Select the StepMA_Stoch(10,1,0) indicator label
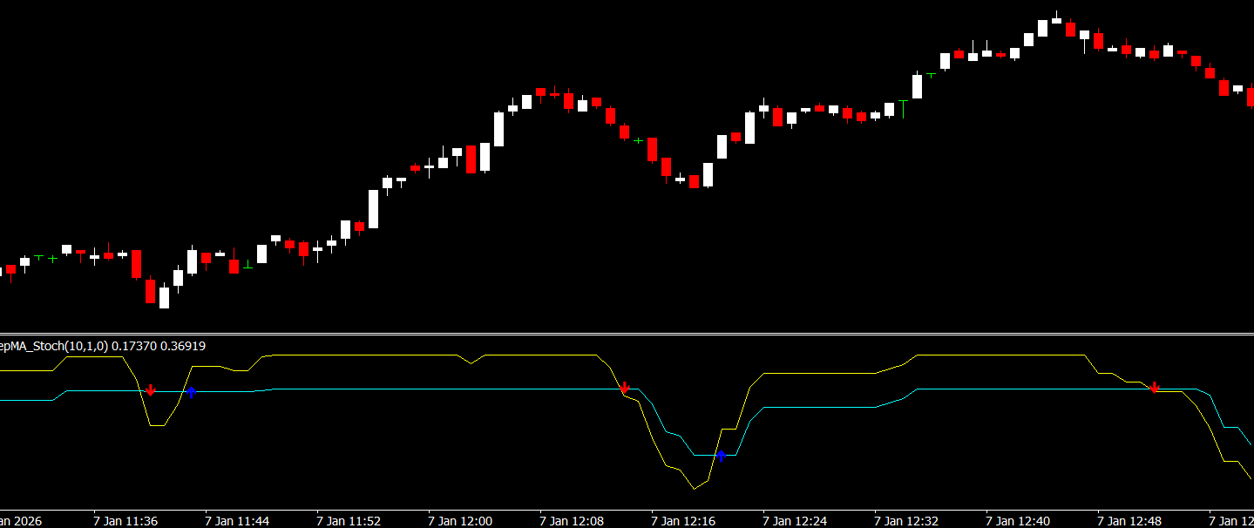The image size is (1254, 528). point(54,346)
